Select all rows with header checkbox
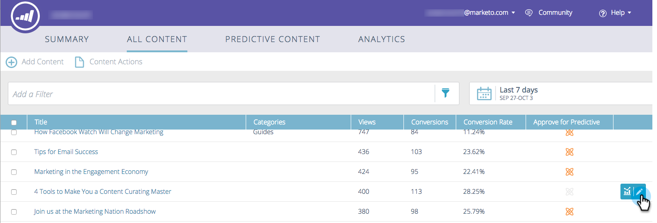Screen dimensions: 657x223 (x=14, y=123)
